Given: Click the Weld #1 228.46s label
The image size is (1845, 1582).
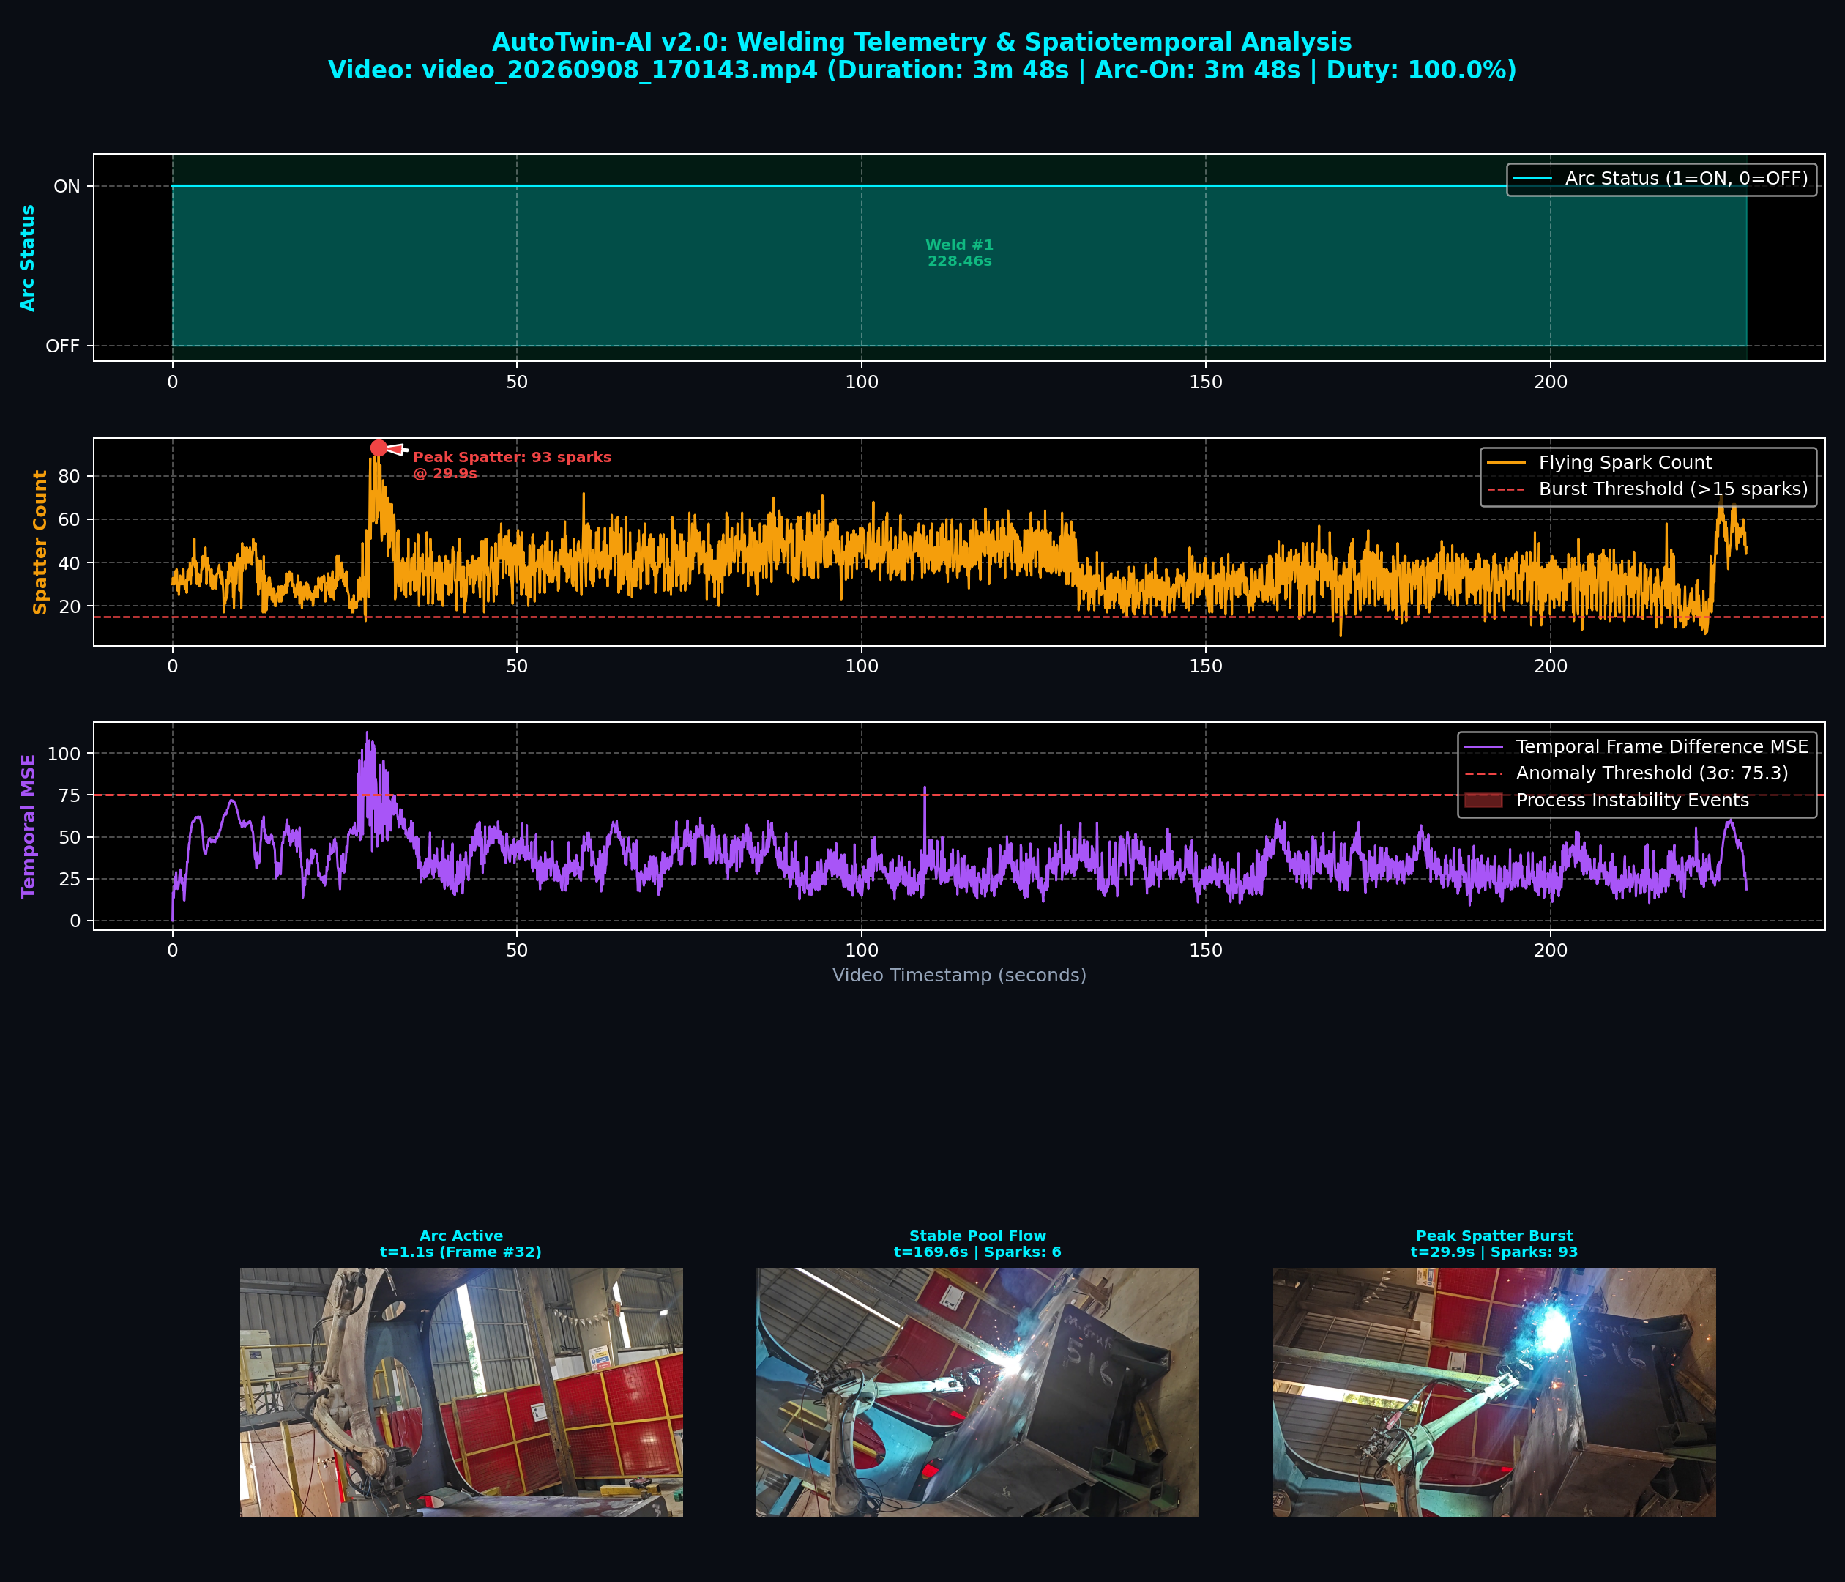Looking at the screenshot, I should click(959, 253).
